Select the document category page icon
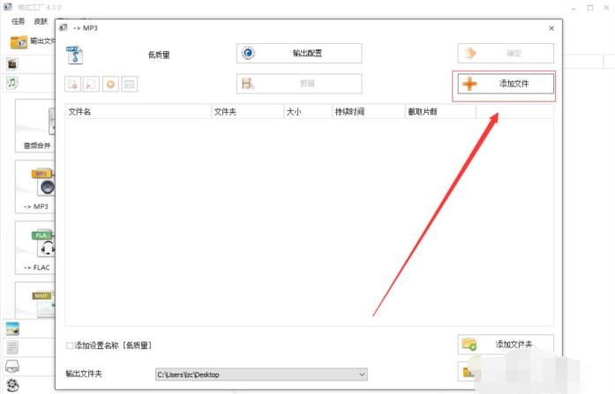Image resolution: width=615 pixels, height=394 pixels. [x=12, y=347]
